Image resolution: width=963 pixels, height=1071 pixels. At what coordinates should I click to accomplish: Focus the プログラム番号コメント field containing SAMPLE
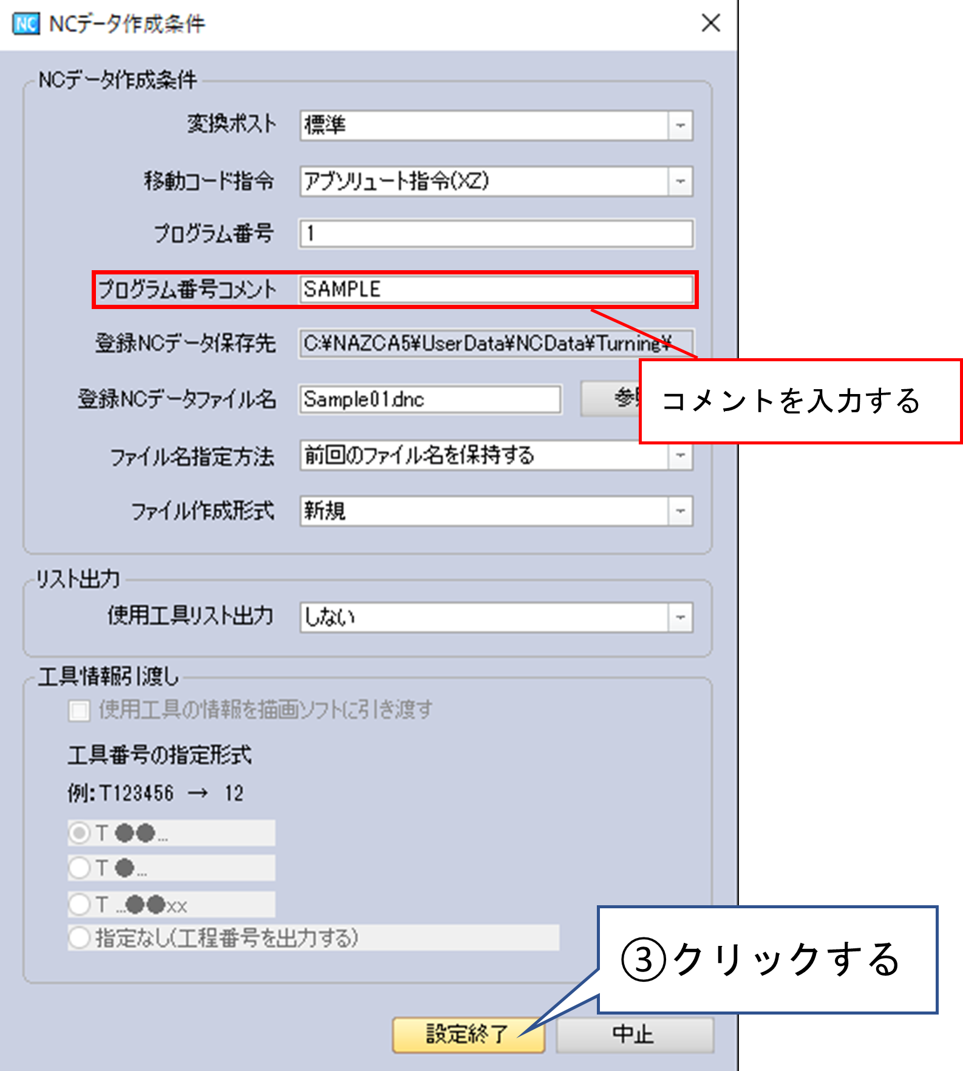click(x=495, y=290)
